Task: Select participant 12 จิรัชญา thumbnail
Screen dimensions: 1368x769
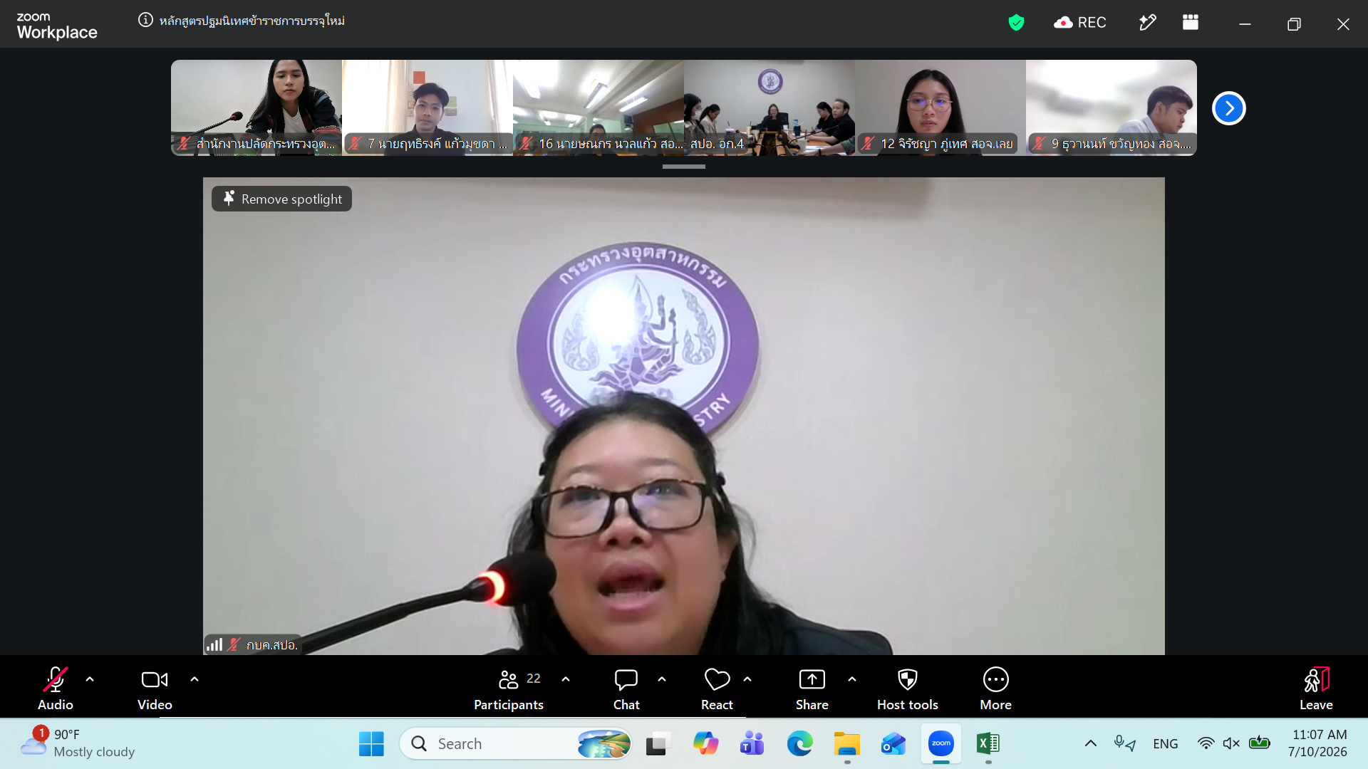Action: coord(940,108)
